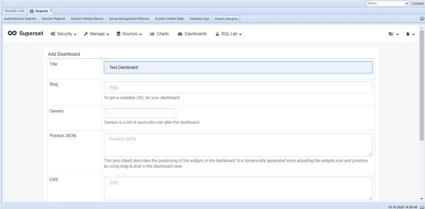The width and height of the screenshot is (425, 209).
Task: Click the Superset infinity logo icon
Action: pos(12,33)
